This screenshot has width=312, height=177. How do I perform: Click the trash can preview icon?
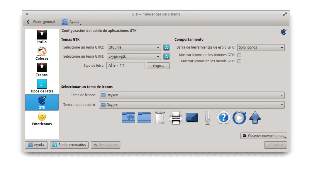click(160, 118)
